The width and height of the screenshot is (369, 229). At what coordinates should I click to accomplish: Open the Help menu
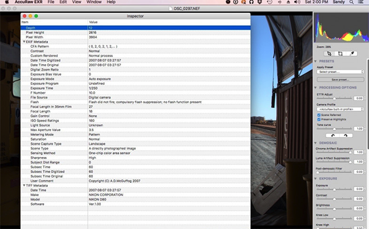[x=111, y=2]
